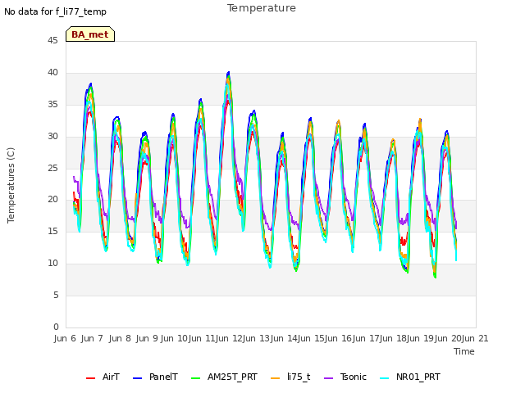Click the Temperatures (C) axis label

tap(11, 185)
